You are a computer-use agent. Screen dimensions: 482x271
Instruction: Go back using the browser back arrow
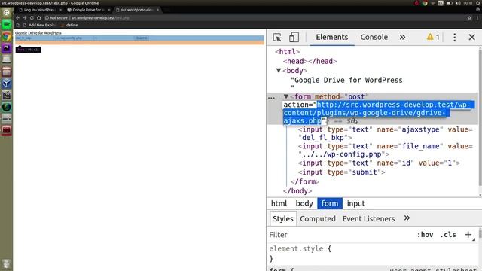pyautogui.click(x=18, y=18)
